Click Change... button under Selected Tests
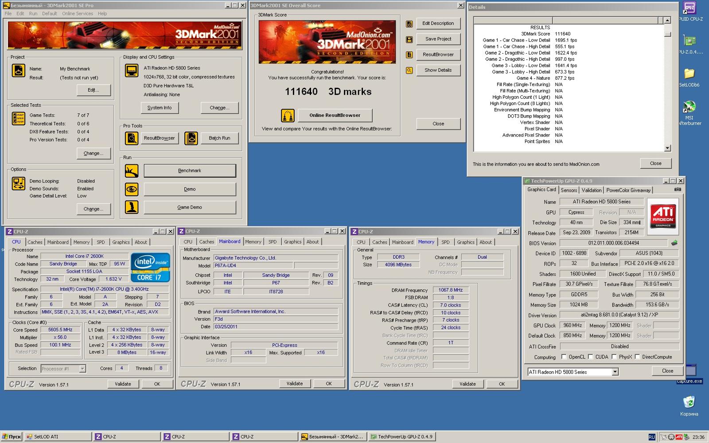Screen dimensions: 709x443 93,153
